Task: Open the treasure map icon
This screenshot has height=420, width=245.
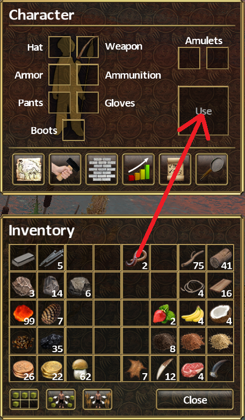Action: 28,169
